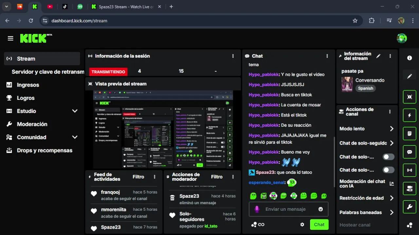The height and width of the screenshot is (235, 419).
Task: Open a new browser tab
Action: [x=171, y=7]
